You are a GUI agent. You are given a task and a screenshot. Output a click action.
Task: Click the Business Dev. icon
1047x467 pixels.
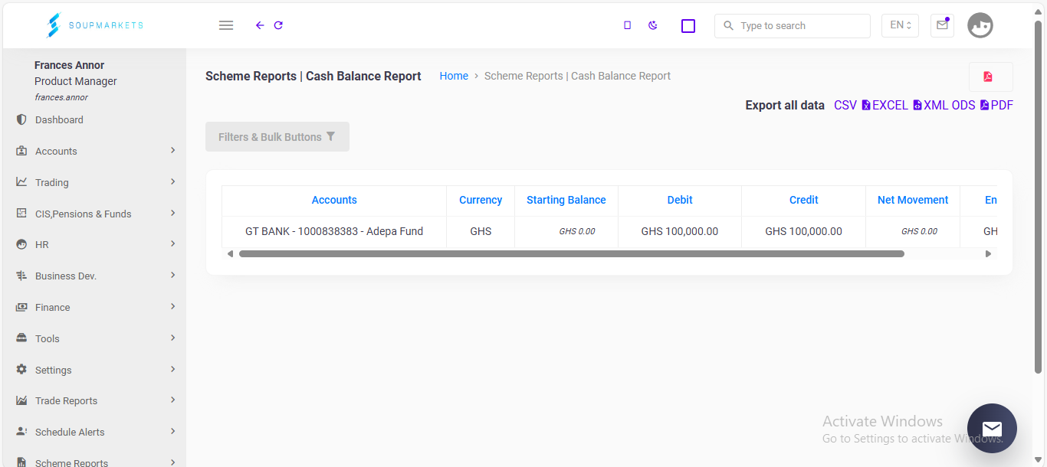(21, 276)
